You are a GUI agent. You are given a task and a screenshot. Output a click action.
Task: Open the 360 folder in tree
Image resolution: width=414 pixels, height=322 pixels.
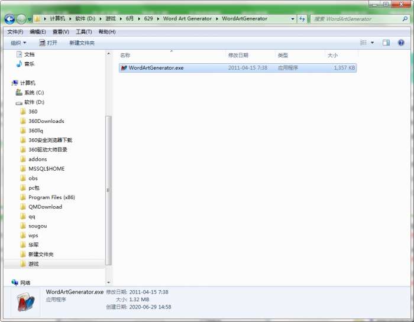pos(33,112)
